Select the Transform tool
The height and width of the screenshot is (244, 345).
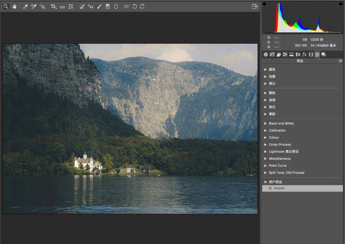click(71, 6)
